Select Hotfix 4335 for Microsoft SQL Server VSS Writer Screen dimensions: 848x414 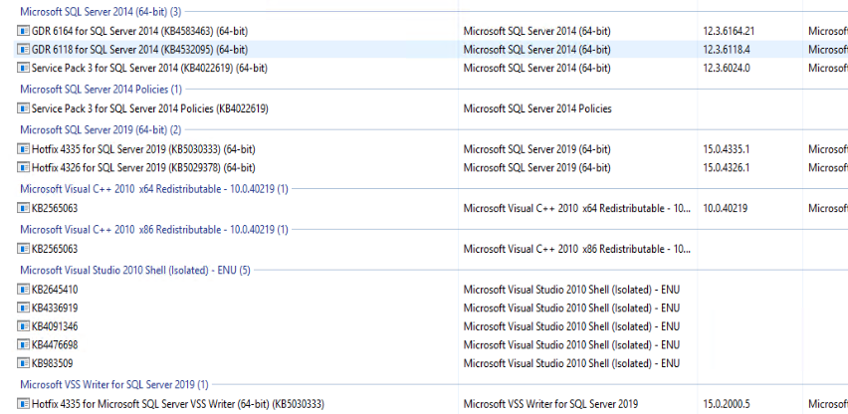[x=178, y=404]
